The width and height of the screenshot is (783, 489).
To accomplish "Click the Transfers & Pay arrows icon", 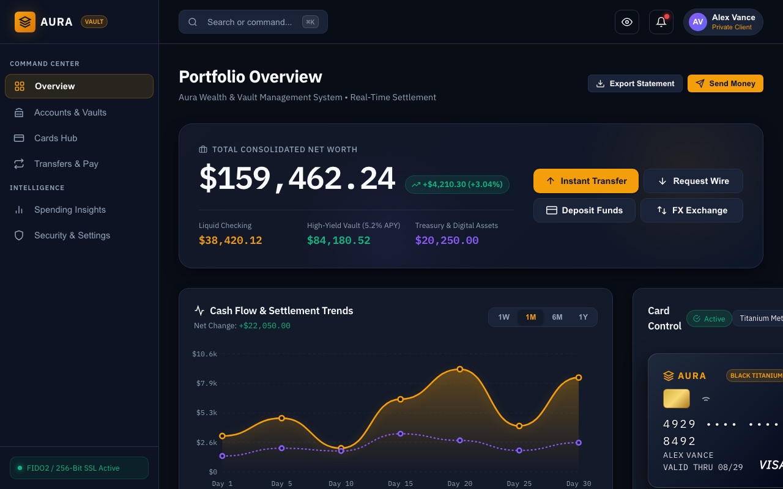I will pos(19,164).
